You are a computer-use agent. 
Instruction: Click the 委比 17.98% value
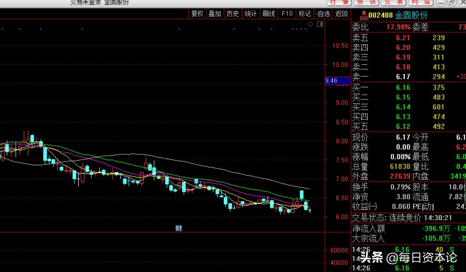(398, 27)
